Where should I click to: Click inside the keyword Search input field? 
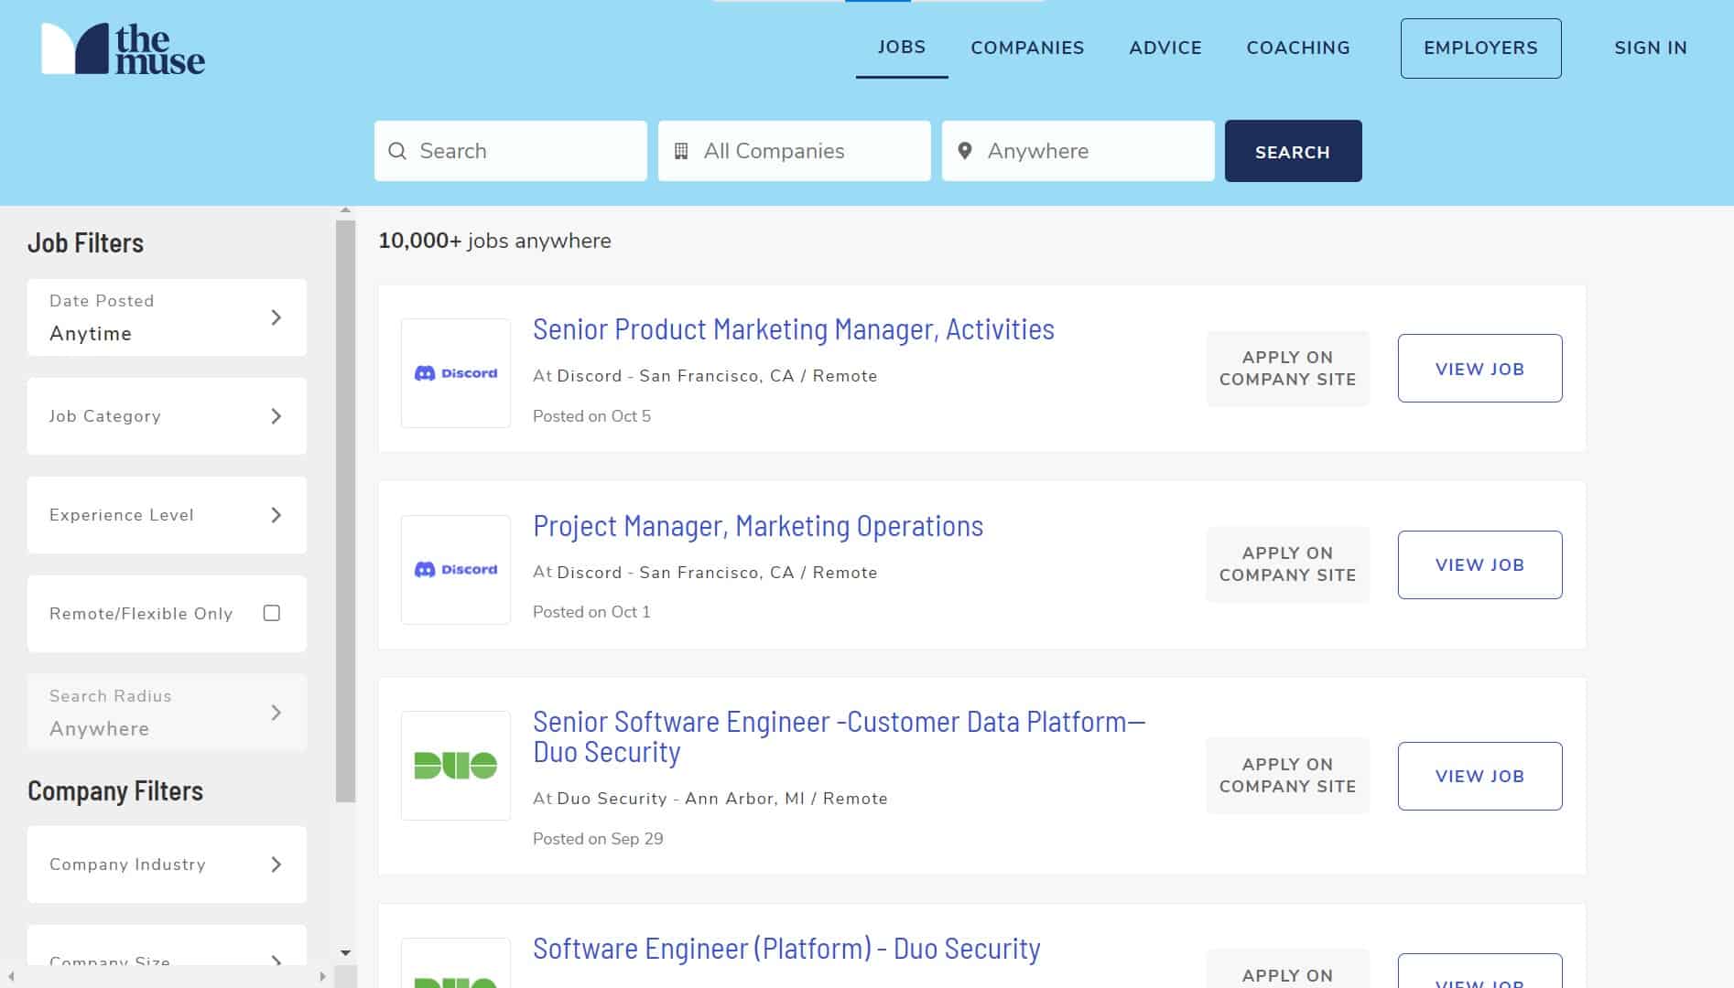point(513,150)
